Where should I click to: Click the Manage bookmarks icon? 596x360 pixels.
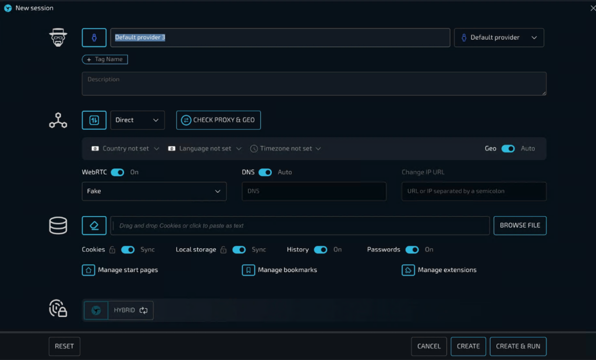(x=249, y=270)
